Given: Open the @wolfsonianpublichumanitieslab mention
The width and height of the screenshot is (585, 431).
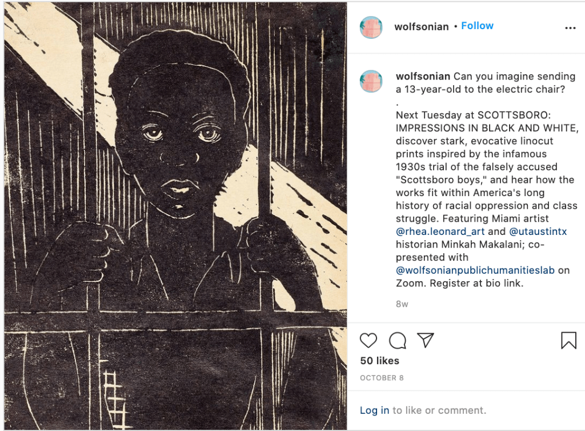Looking at the screenshot, I should click(475, 270).
